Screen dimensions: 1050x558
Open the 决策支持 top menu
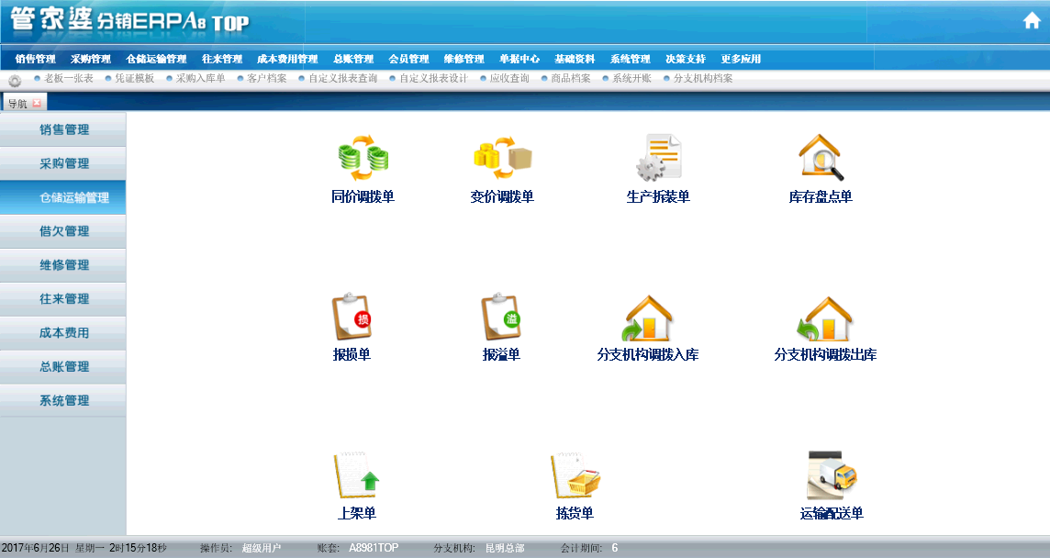tap(685, 59)
